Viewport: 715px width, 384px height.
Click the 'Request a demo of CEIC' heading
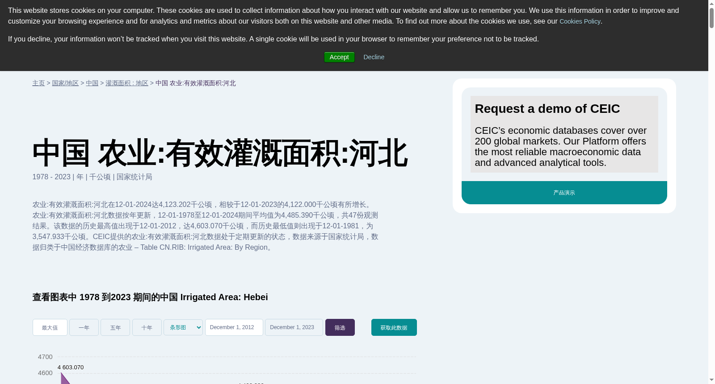click(x=547, y=109)
